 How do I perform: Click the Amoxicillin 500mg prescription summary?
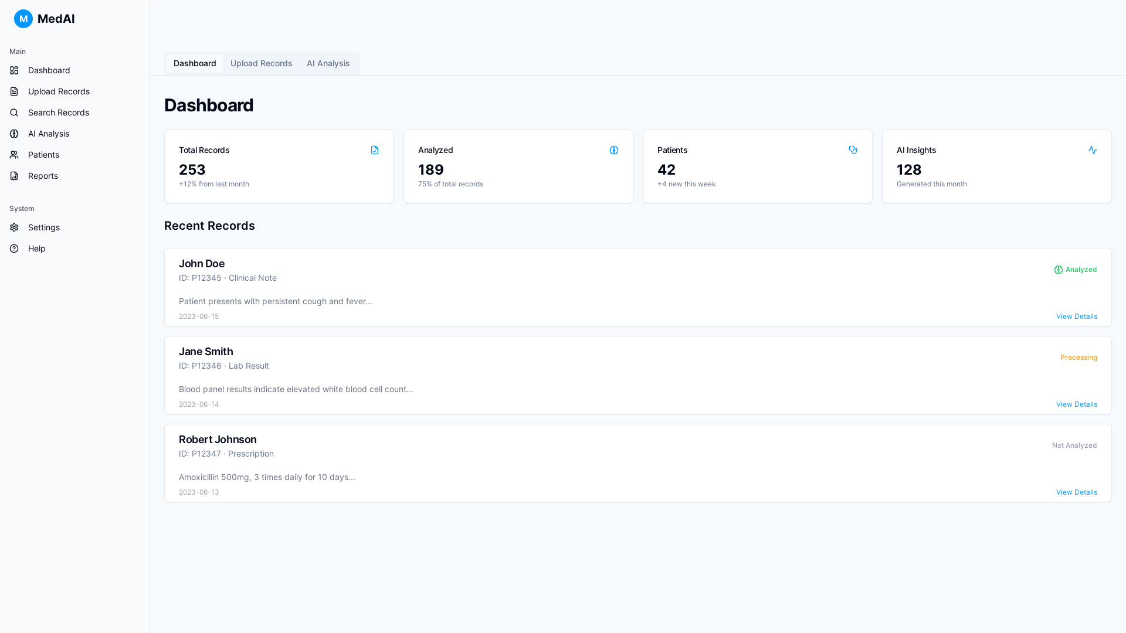267,477
